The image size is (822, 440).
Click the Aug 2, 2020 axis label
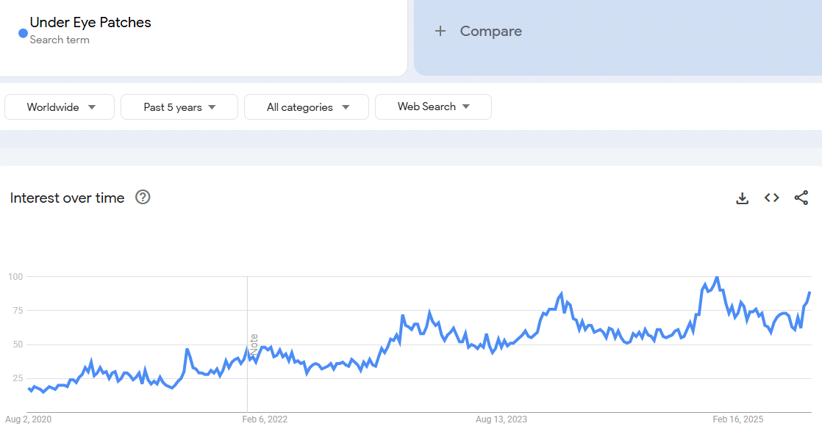[29, 419]
